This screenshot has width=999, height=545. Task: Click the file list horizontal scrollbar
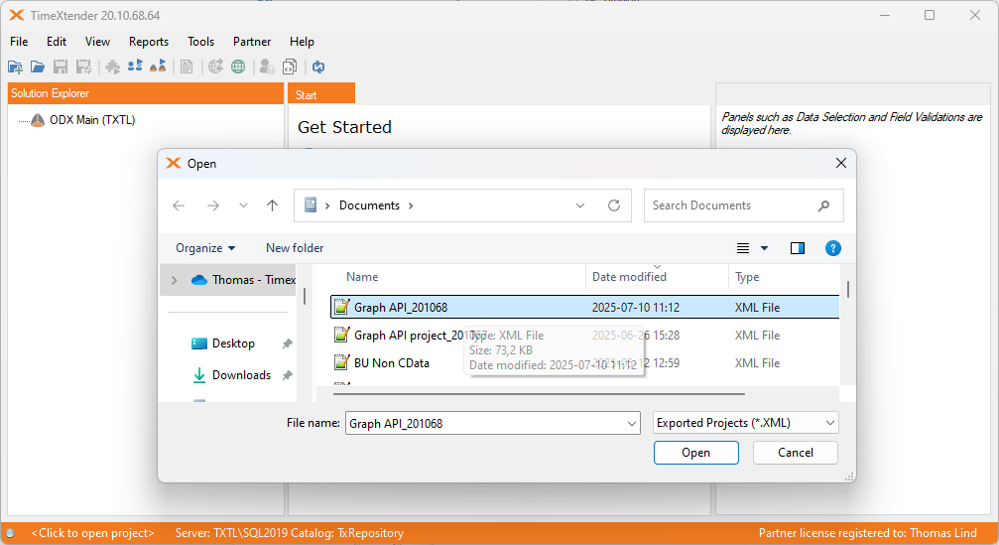point(539,394)
